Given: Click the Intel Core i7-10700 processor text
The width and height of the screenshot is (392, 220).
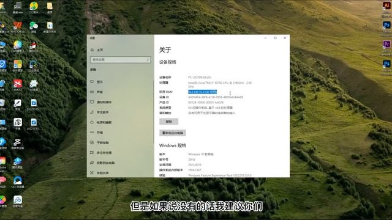Looking at the screenshot, I should point(220,84).
